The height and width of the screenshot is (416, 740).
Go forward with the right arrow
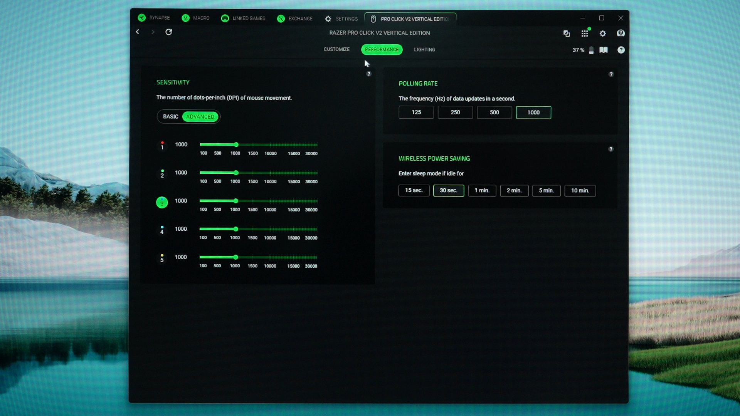pyautogui.click(x=153, y=32)
